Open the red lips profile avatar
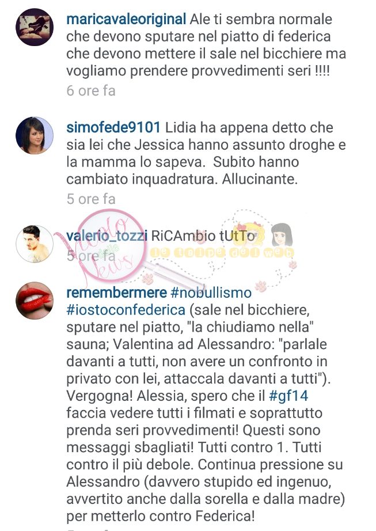Viewport: 376px width, 531px height. pos(35,301)
